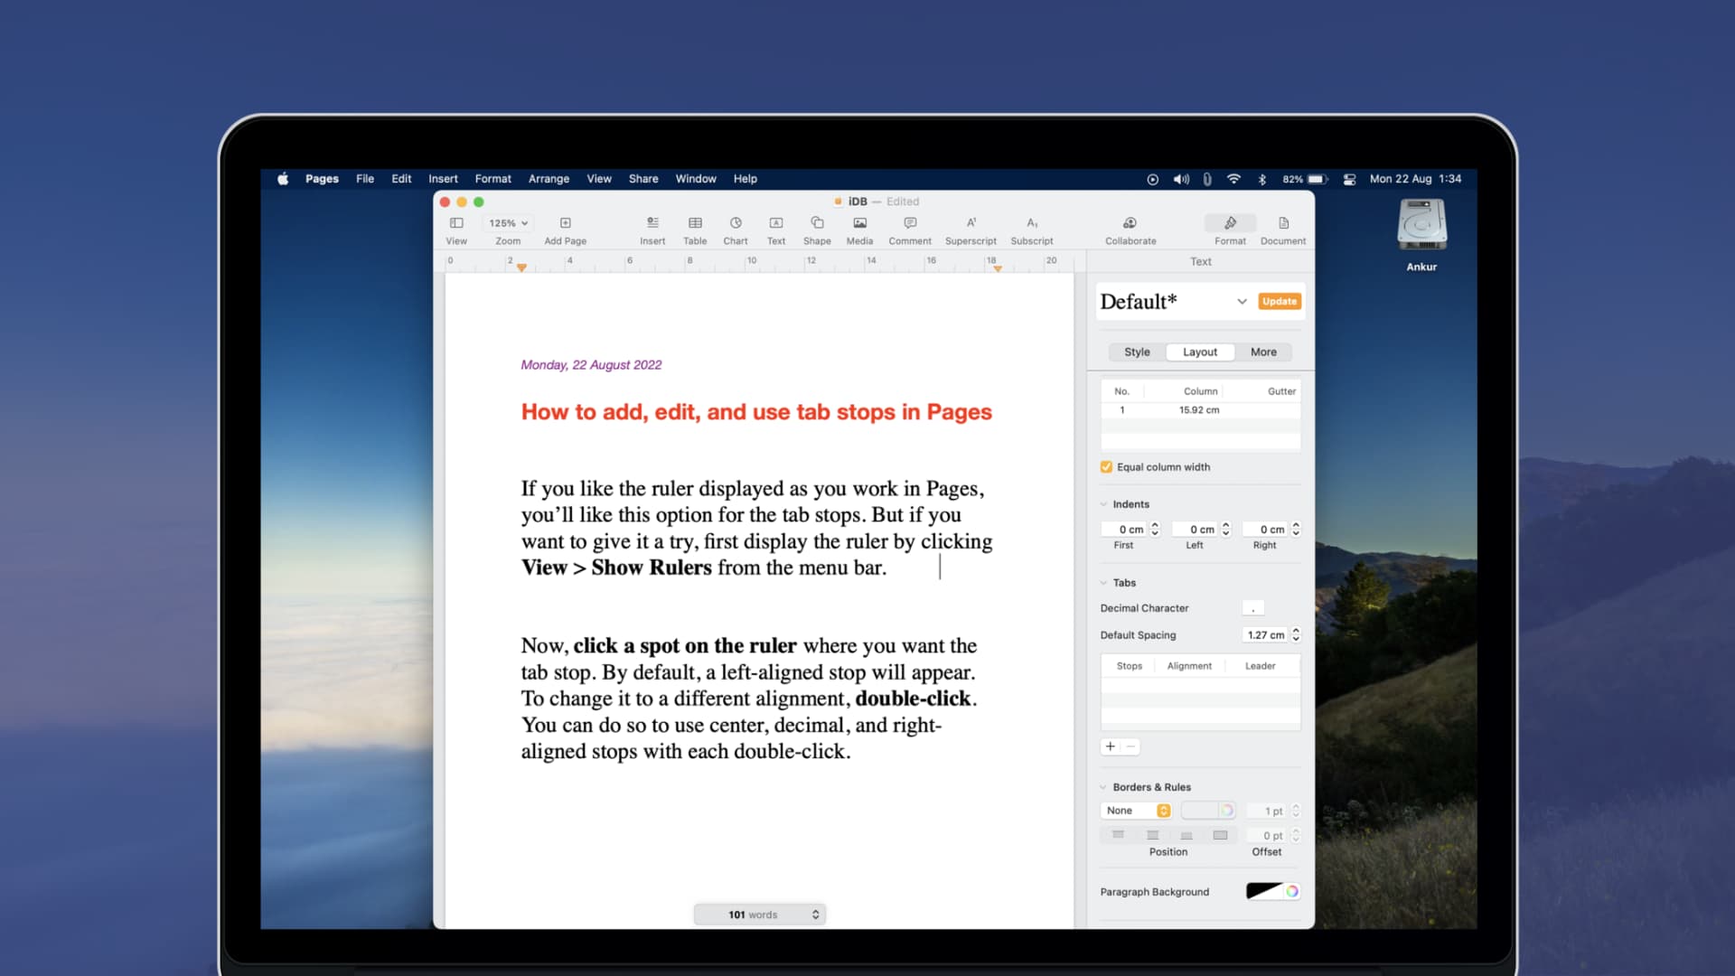Click the Default Spacing 1.27 cm field
The height and width of the screenshot is (976, 1735).
(1265, 634)
